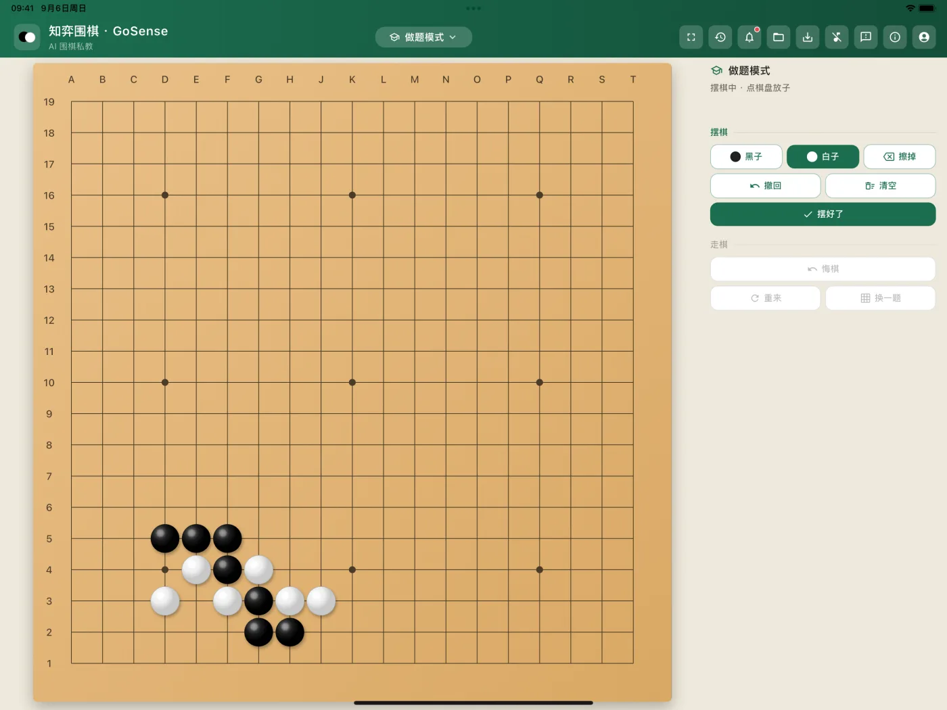The width and height of the screenshot is (947, 710).
Task: Click the 换一题 next problem button
Action: click(x=880, y=298)
